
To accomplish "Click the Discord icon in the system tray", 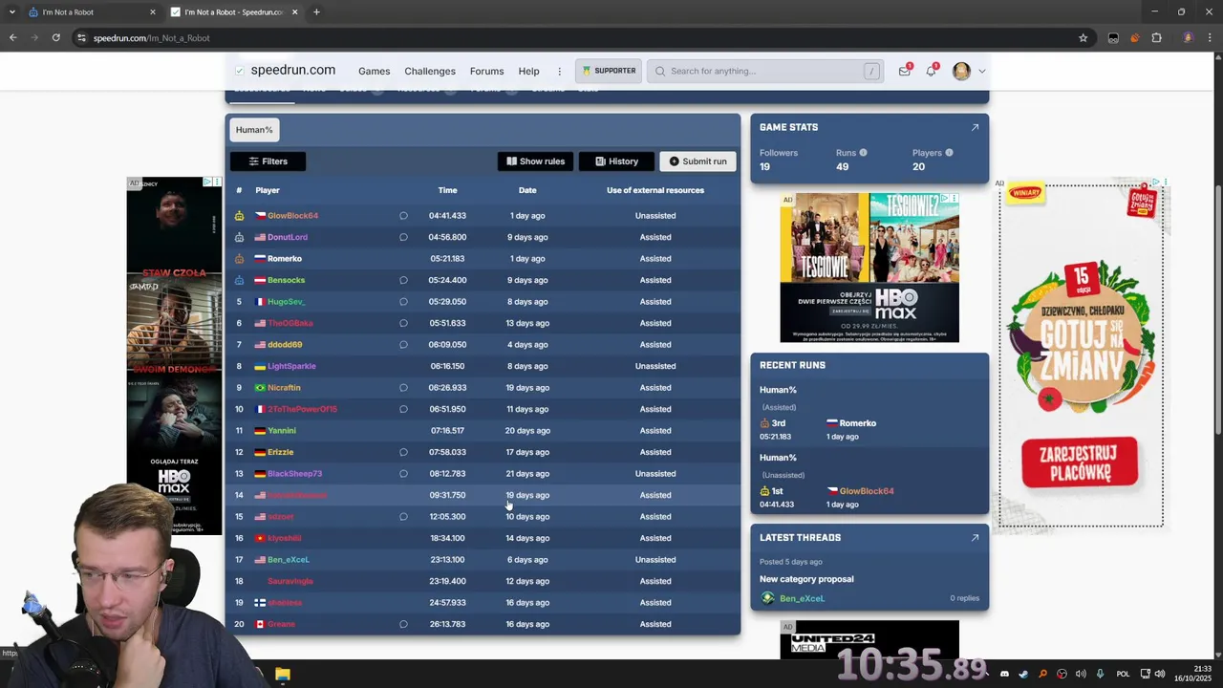I will tap(1004, 674).
